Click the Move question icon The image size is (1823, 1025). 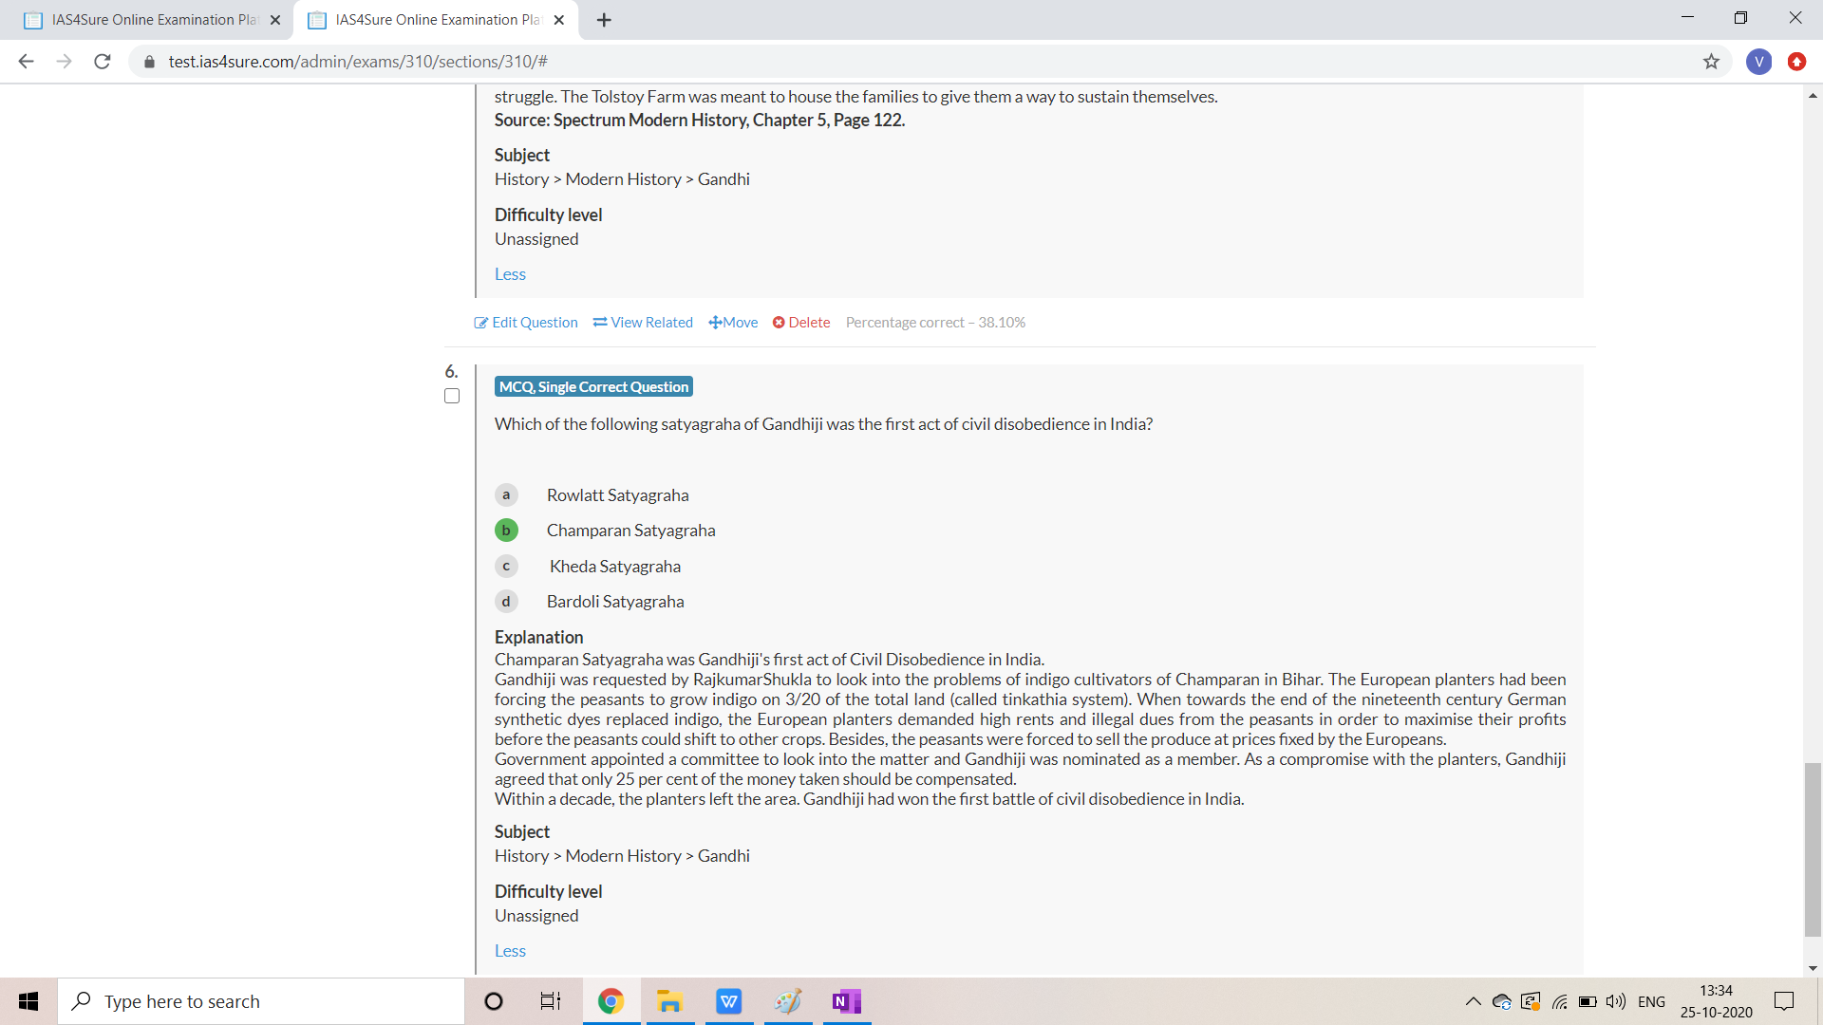[x=715, y=323]
